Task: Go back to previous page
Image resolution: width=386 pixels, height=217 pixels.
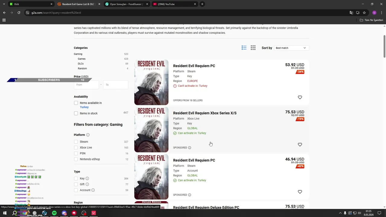Action: tap(4, 13)
